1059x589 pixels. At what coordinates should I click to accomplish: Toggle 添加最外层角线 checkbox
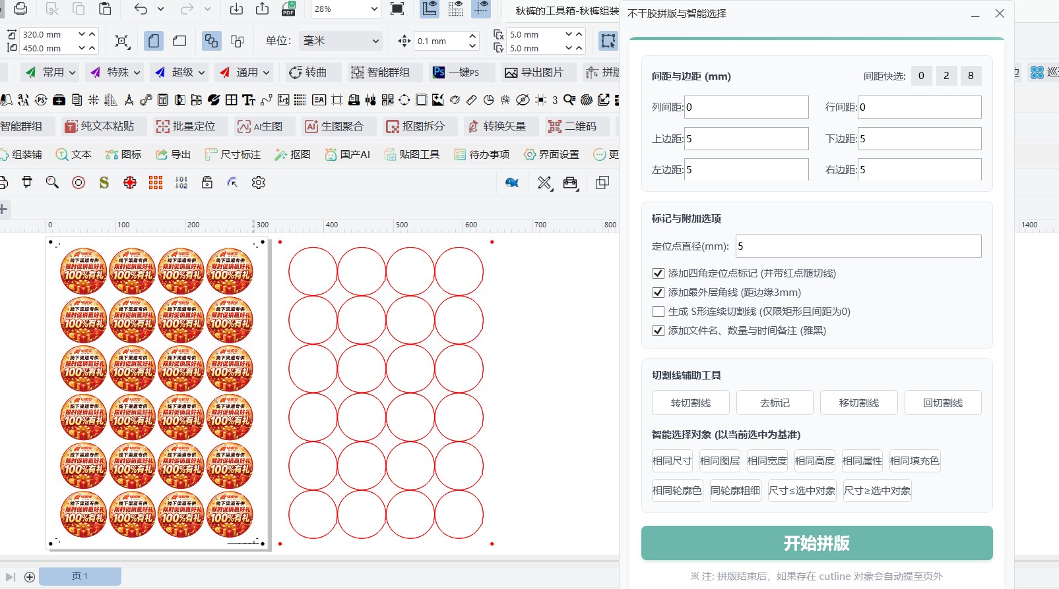point(658,292)
